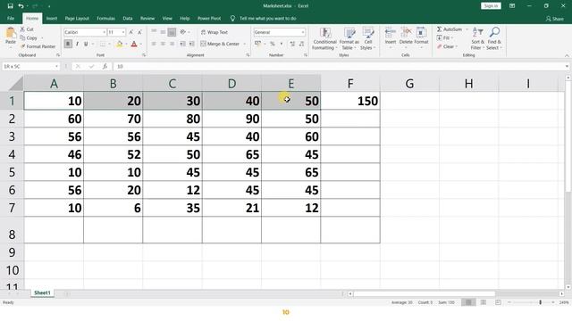The height and width of the screenshot is (321, 572).
Task: Click the Sign in button
Action: tap(491, 6)
